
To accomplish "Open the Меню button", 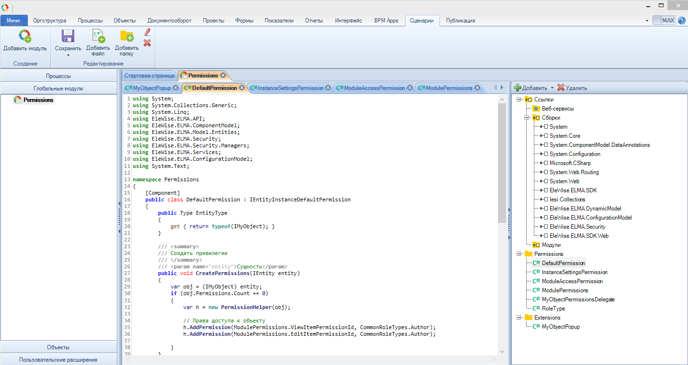I will [x=14, y=21].
